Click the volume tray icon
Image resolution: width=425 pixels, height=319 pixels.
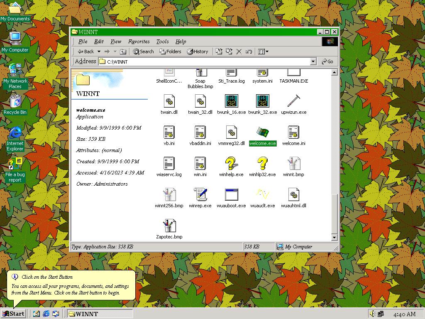(x=373, y=314)
